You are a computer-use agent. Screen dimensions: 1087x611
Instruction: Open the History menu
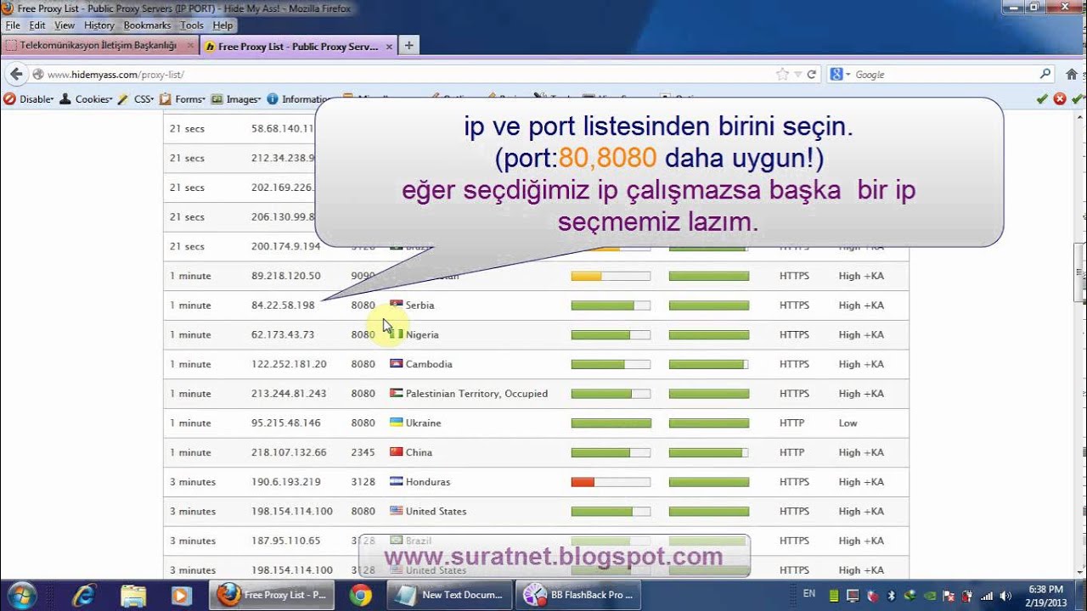99,25
